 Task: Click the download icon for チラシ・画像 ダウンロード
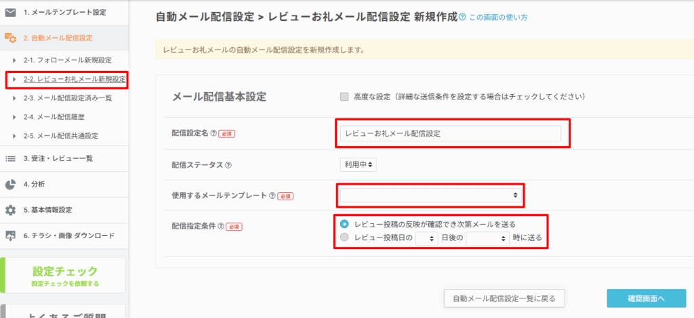pos(10,235)
